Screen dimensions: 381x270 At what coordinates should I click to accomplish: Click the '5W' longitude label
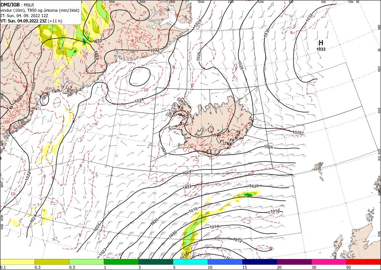point(291,2)
